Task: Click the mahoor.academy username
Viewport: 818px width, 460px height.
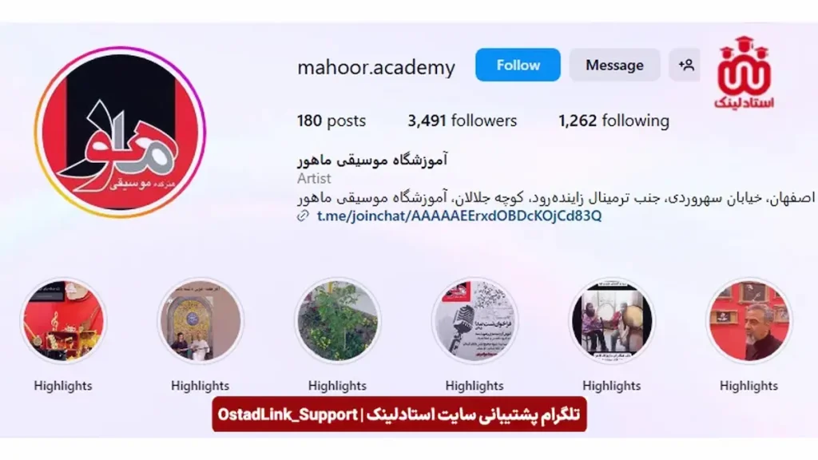Action: [x=376, y=67]
